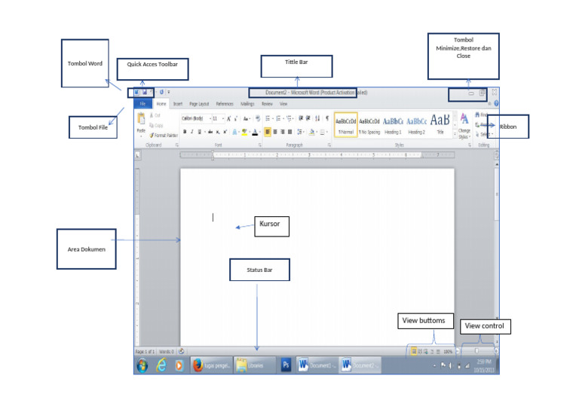
Task: Switch to the Mailings tab
Action: tap(247, 104)
